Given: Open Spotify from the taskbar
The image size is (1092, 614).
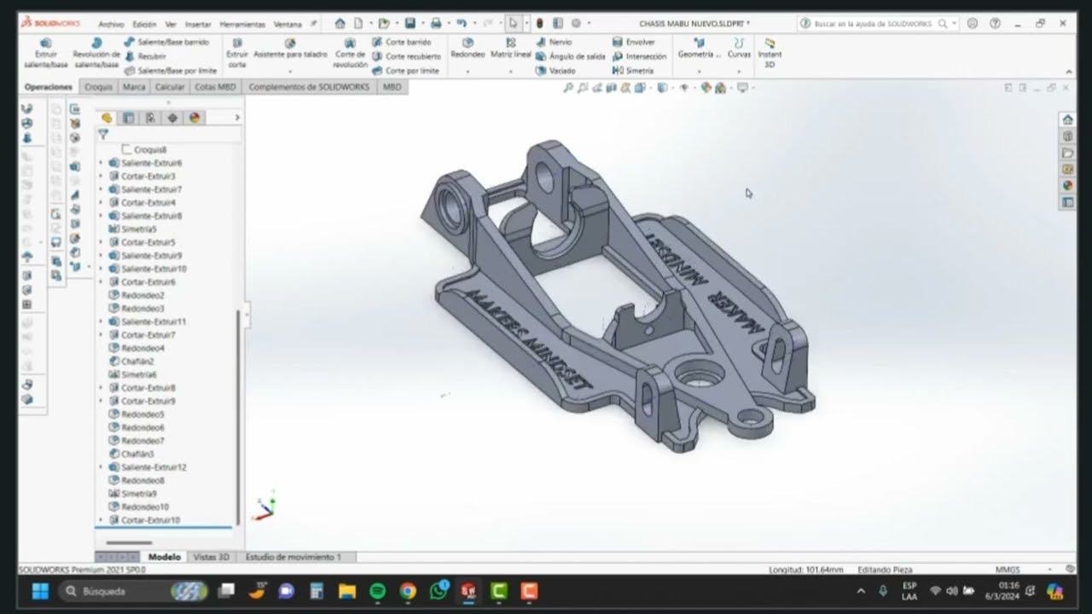Looking at the screenshot, I should coord(378,591).
